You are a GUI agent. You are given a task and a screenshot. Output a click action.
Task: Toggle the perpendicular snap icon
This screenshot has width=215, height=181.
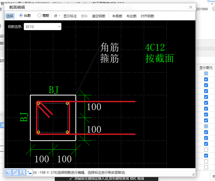click(x=22, y=173)
